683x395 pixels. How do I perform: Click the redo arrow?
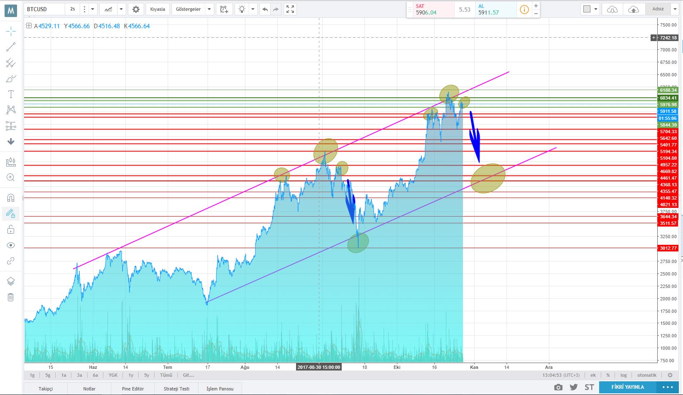point(276,9)
